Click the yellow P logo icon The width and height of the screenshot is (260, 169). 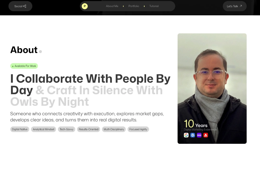[84, 6]
